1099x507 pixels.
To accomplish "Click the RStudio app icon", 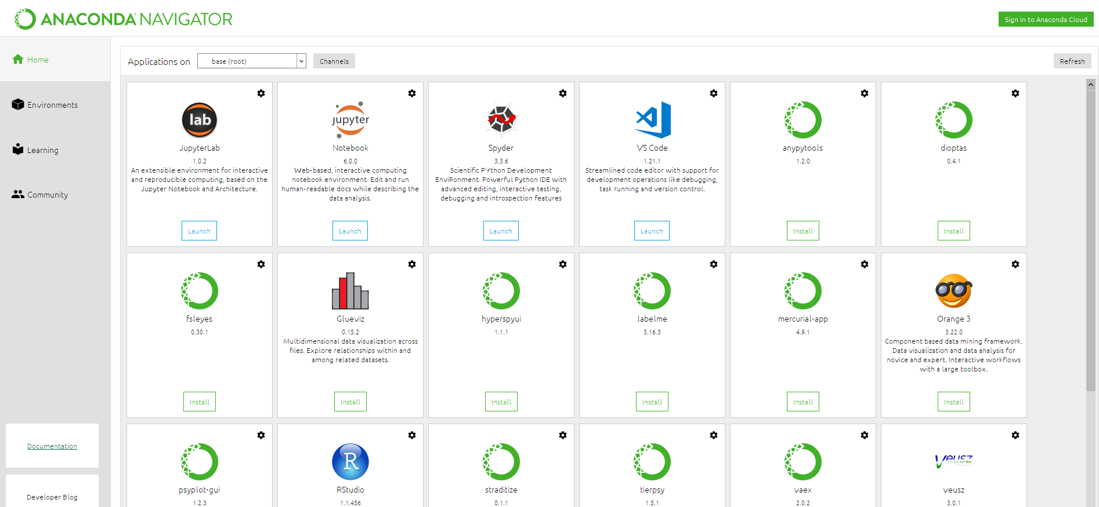I will coord(350,462).
